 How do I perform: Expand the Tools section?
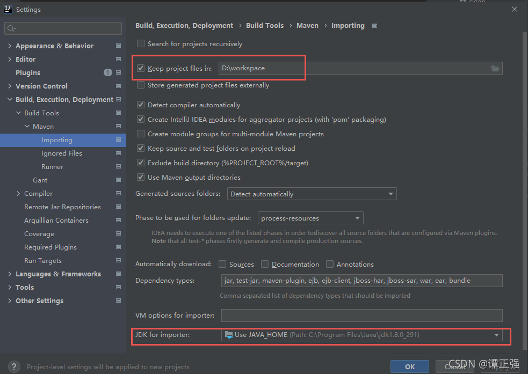pyautogui.click(x=10, y=288)
